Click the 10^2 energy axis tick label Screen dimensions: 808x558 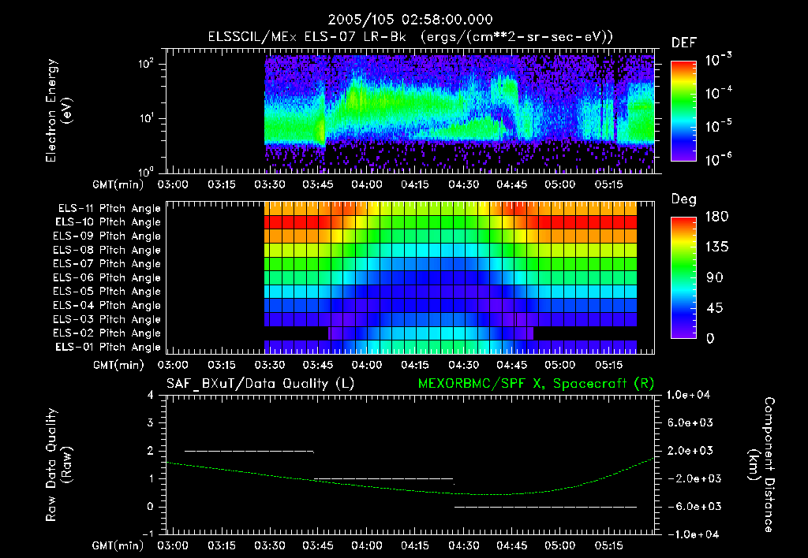click(x=146, y=63)
